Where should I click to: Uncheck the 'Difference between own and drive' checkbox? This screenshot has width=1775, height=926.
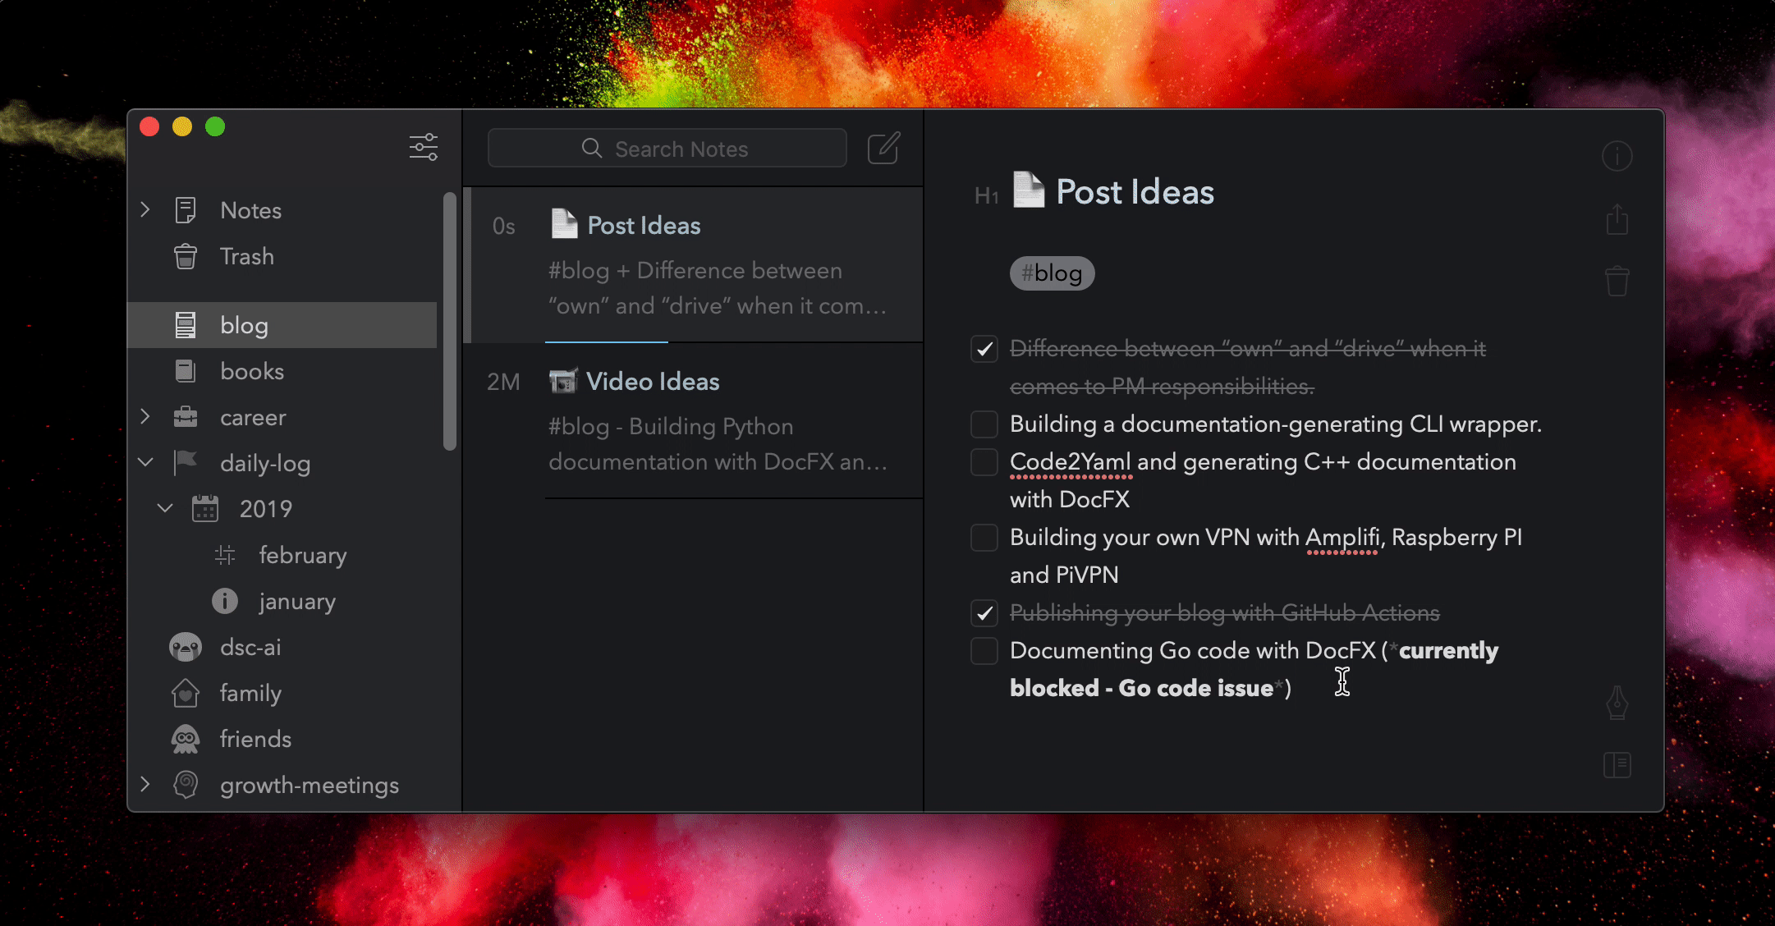984,349
